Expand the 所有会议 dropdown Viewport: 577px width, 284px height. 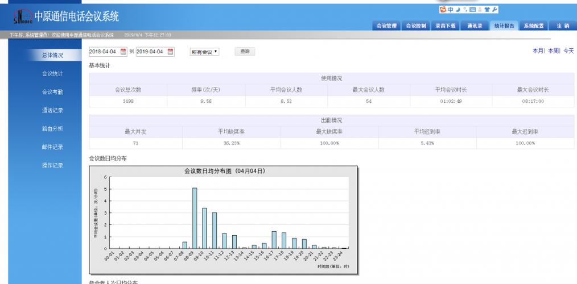coord(204,52)
